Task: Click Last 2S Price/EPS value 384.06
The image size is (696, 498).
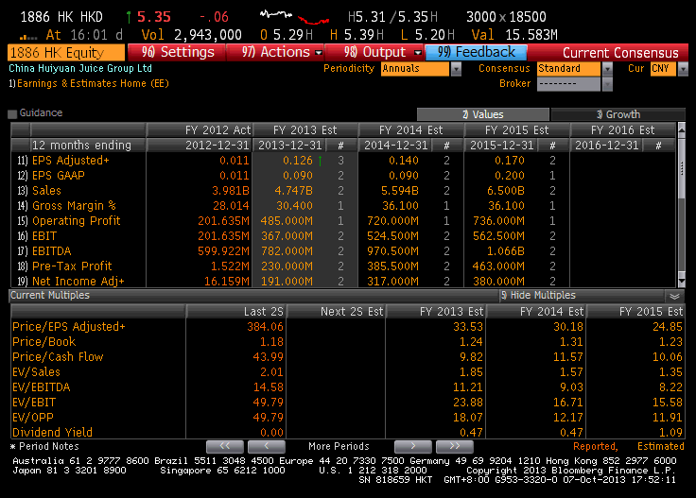Action: (x=265, y=327)
